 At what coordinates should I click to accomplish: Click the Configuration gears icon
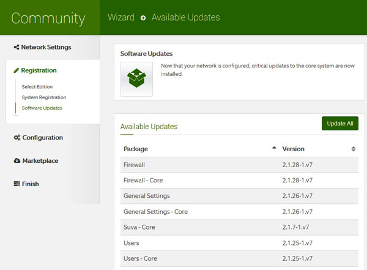pos(17,138)
